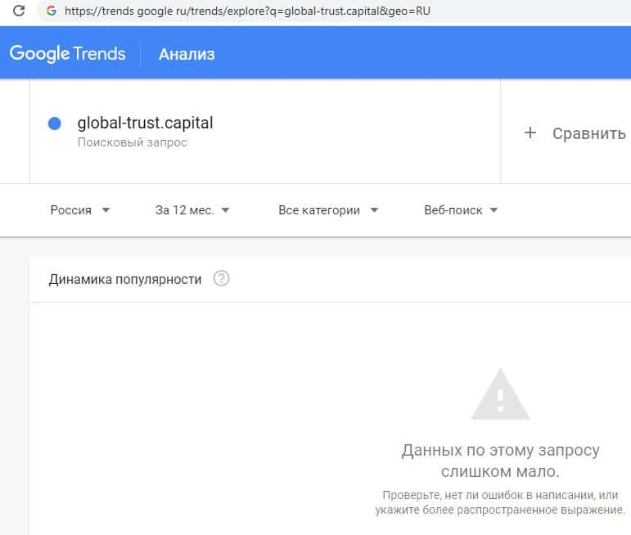Click the blue dot beside global-trust.capital
Viewport: 631px width, 535px height.
click(x=55, y=124)
